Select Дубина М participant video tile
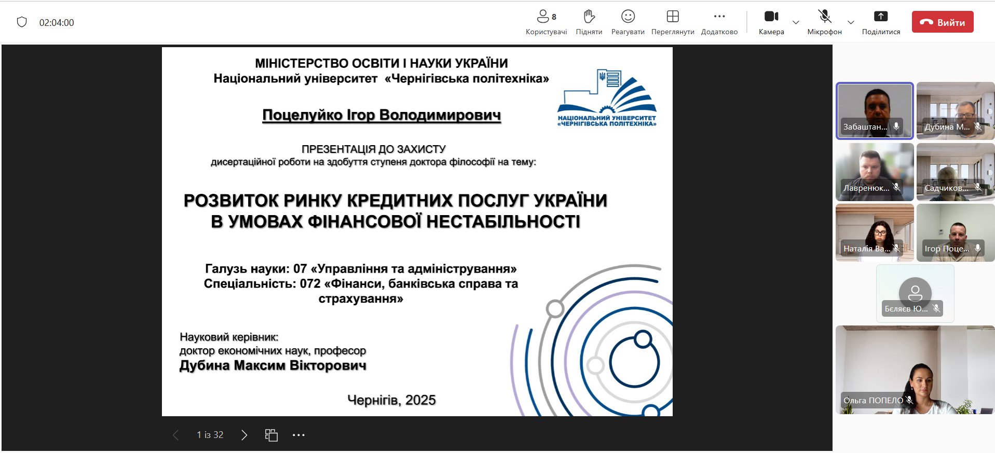 click(x=956, y=110)
